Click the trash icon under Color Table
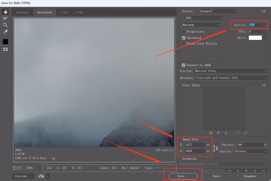Image resolution: width=271 pixels, height=181 pixels. coord(246,133)
